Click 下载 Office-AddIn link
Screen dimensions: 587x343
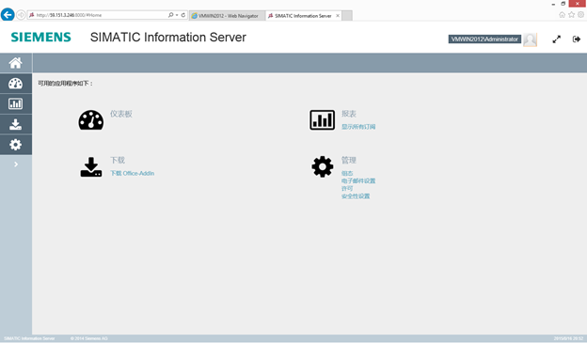[132, 173]
